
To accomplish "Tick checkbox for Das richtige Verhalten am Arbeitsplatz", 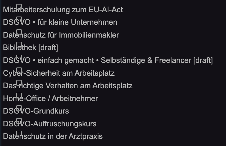I will click(19, 83).
